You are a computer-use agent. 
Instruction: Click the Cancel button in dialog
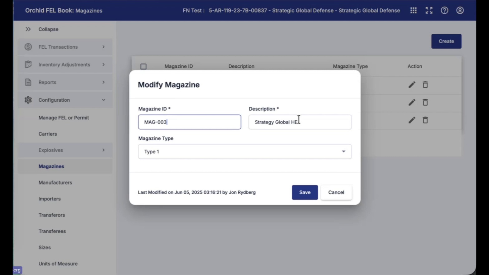(336, 192)
